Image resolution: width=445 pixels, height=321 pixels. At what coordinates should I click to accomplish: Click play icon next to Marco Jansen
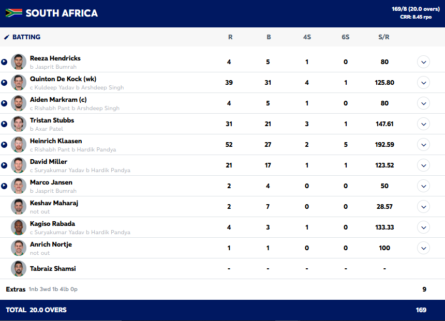pyautogui.click(x=4, y=186)
